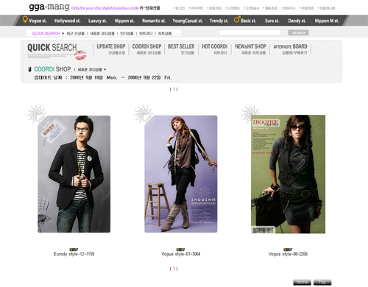The image size is (368, 287).
Task: Click the male symbol icon beside Basic st.
Action: [x=237, y=19]
